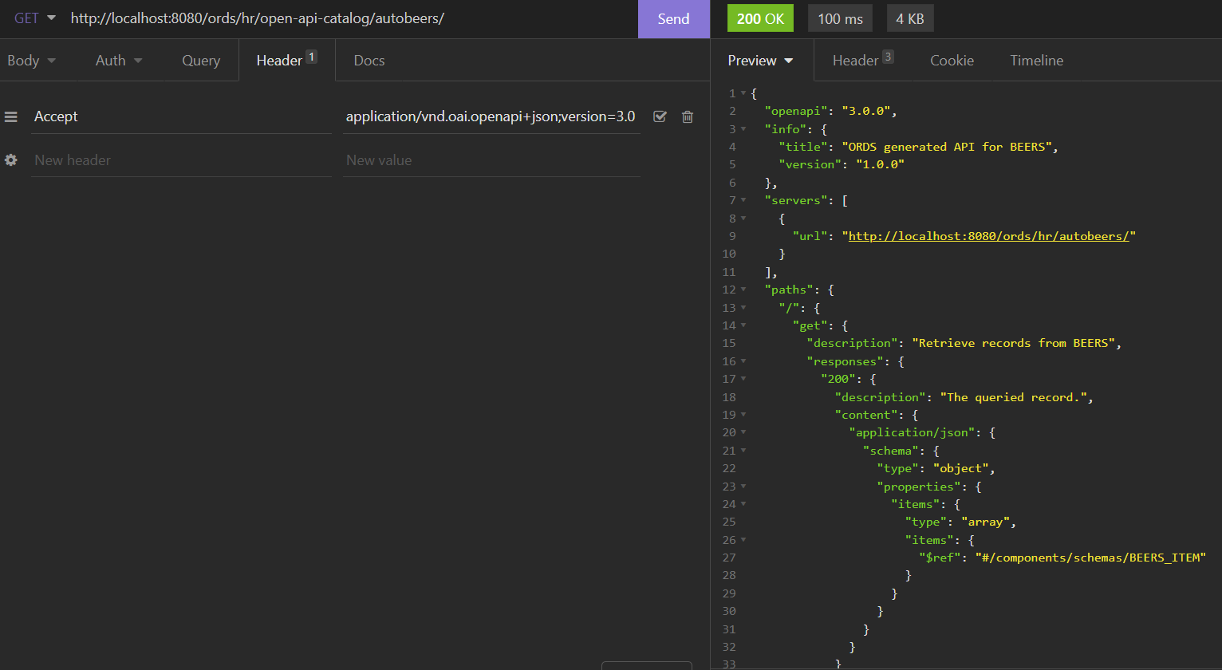Viewport: 1222px width, 670px height.
Task: Open the new header gear settings icon
Action: [x=11, y=160]
